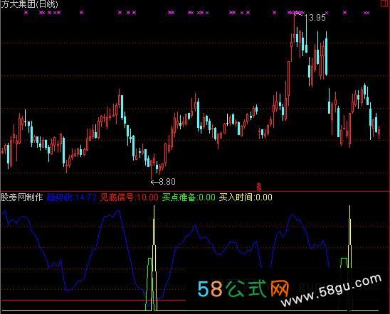The height and width of the screenshot is (314, 390).
Task: Click the red S marker under the price chart
Action: tap(259, 187)
